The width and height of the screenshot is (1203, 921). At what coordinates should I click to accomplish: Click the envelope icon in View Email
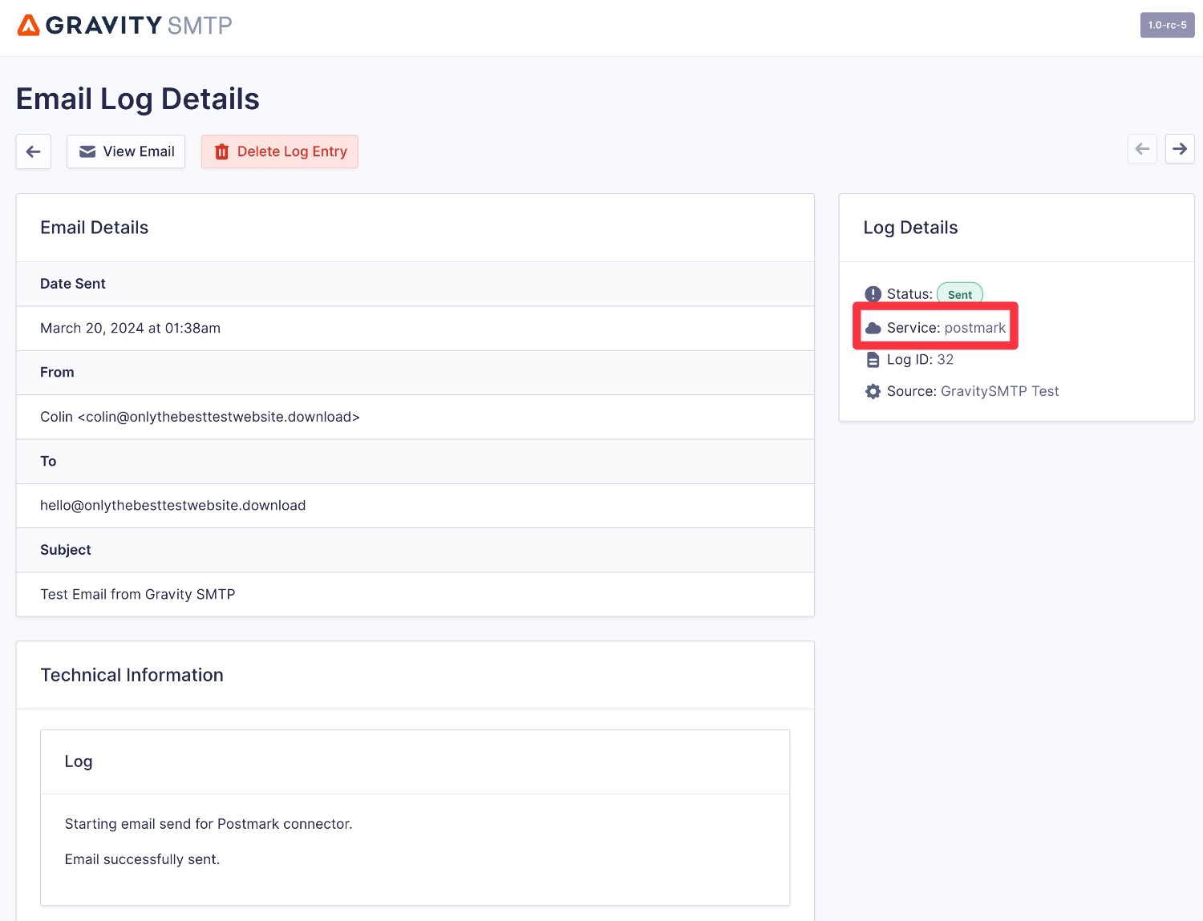tap(87, 151)
